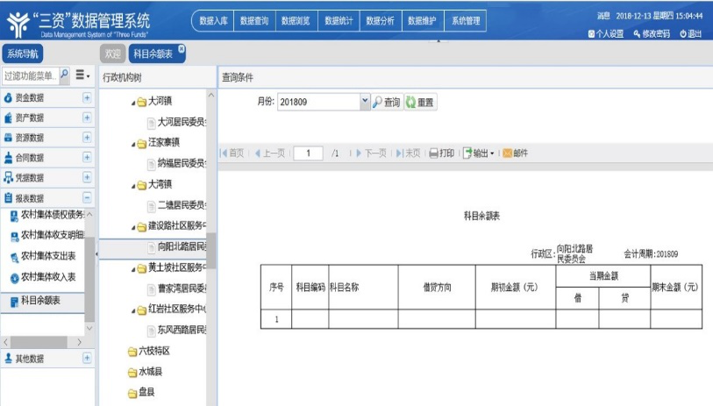Open the 月份 month dropdown
Image resolution: width=713 pixels, height=406 pixels.
(365, 103)
